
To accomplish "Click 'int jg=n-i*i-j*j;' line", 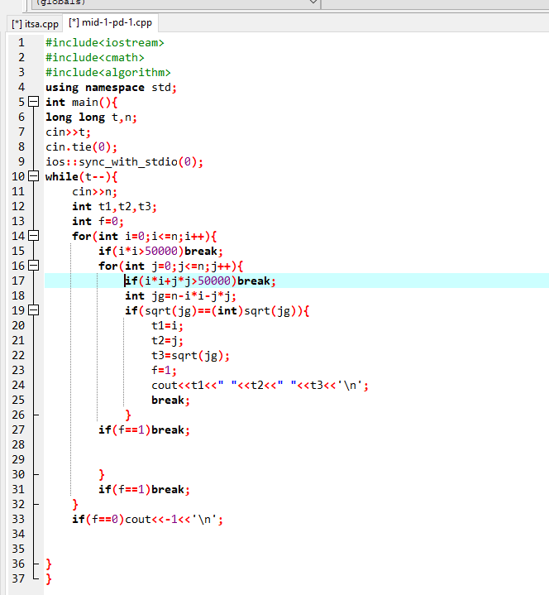I will [181, 296].
